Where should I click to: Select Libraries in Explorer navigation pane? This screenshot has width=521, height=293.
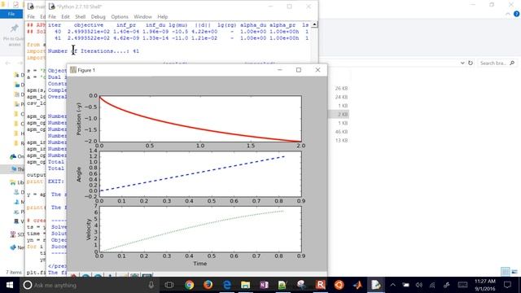[16, 182]
